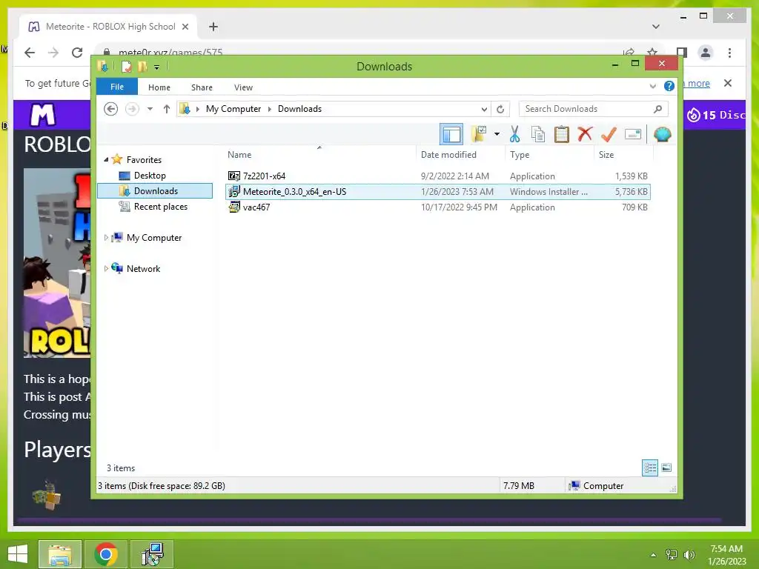Click quick access Properties icon in title bar
This screenshot has height=569, width=759.
coord(126,66)
